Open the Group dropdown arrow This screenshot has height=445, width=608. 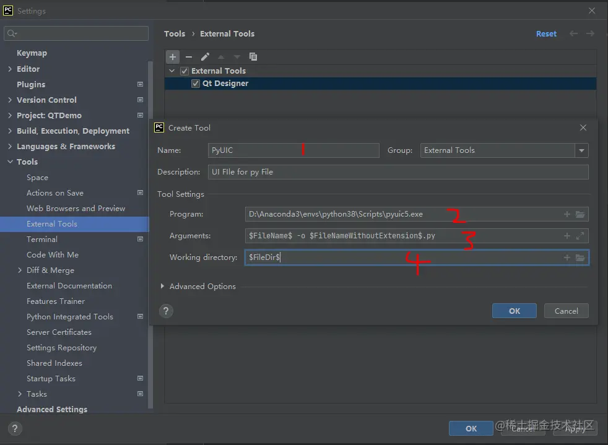click(581, 150)
